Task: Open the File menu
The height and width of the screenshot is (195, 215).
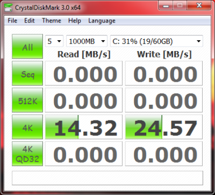Action: point(12,20)
